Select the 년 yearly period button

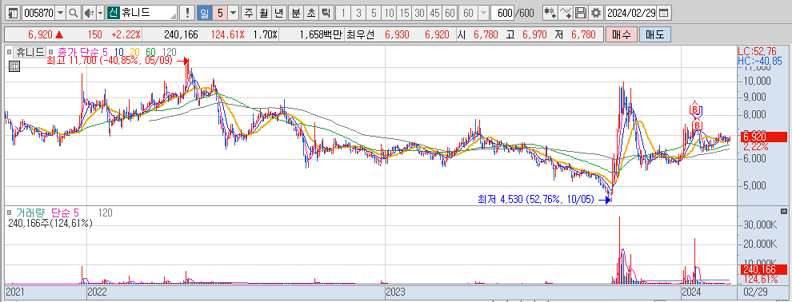coord(279,13)
